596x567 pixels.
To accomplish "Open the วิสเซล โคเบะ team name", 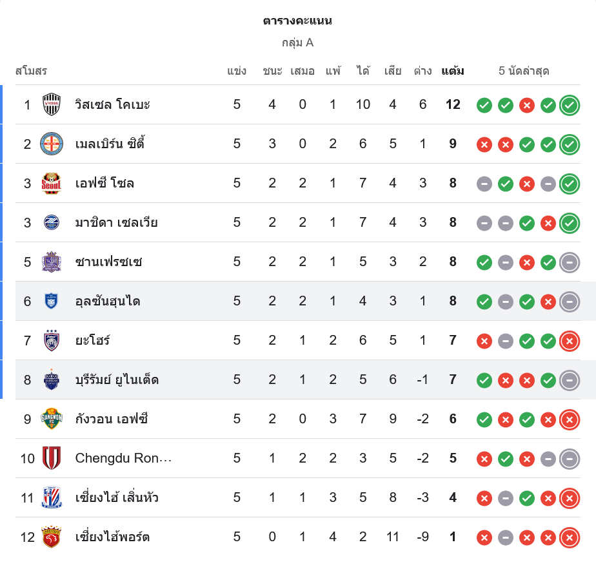I will [x=112, y=104].
